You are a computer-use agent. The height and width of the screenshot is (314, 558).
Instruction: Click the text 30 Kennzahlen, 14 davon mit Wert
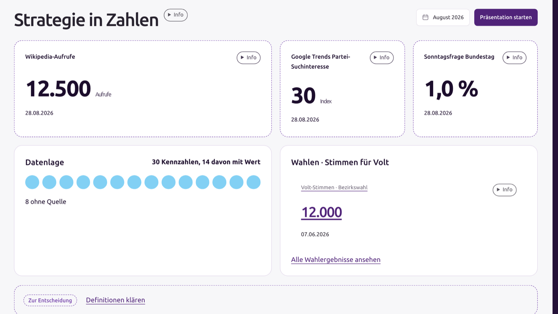pos(206,162)
